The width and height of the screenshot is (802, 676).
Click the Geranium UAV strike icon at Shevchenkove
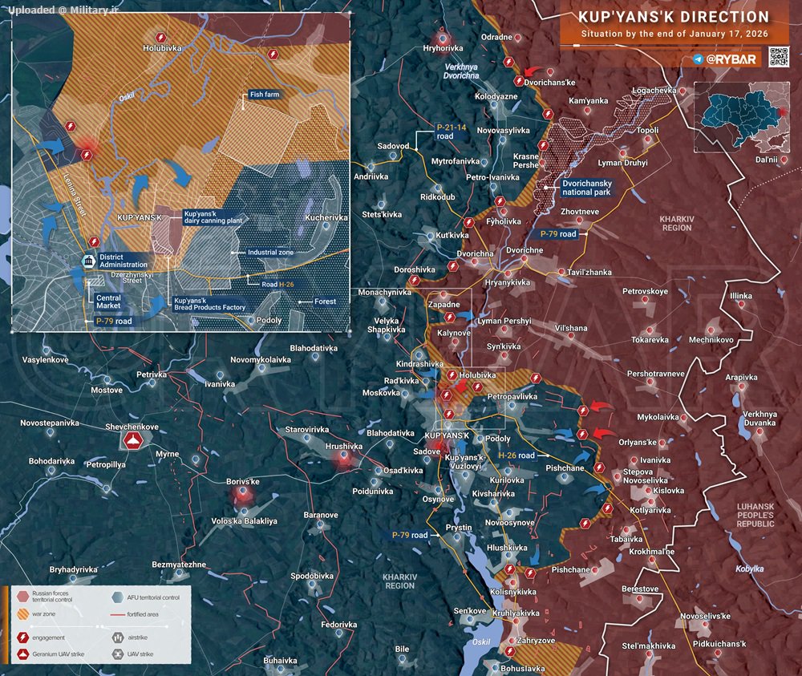[x=133, y=440]
